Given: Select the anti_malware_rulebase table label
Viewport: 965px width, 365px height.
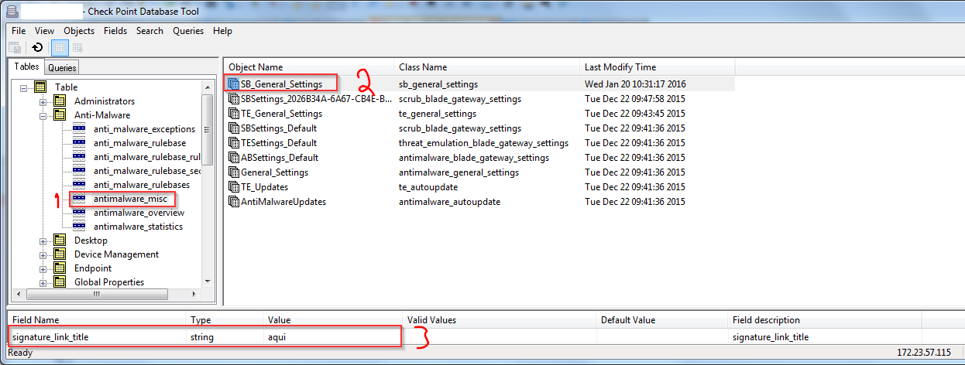Looking at the screenshot, I should pyautogui.click(x=140, y=143).
